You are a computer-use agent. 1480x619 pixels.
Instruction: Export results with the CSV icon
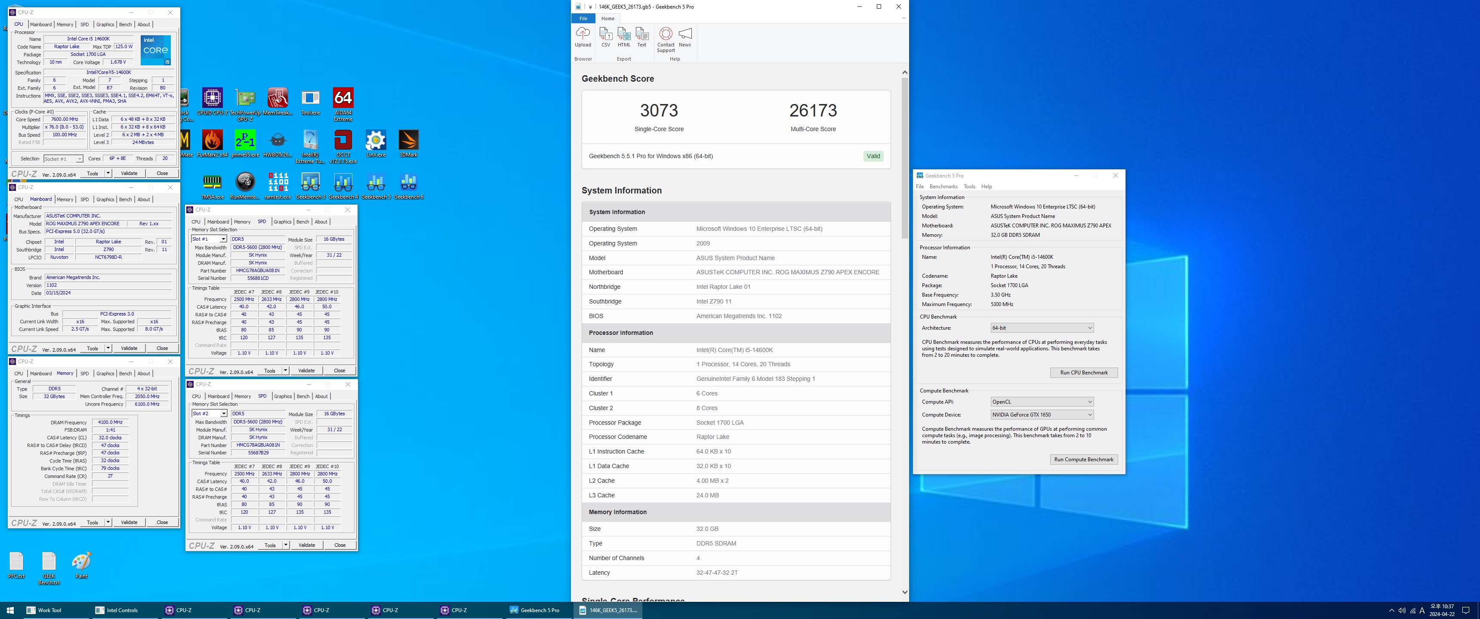(606, 37)
